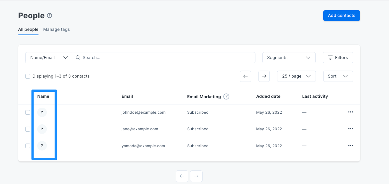Check the select-all contacts checkbox
This screenshot has height=184, width=389.
(28, 76)
